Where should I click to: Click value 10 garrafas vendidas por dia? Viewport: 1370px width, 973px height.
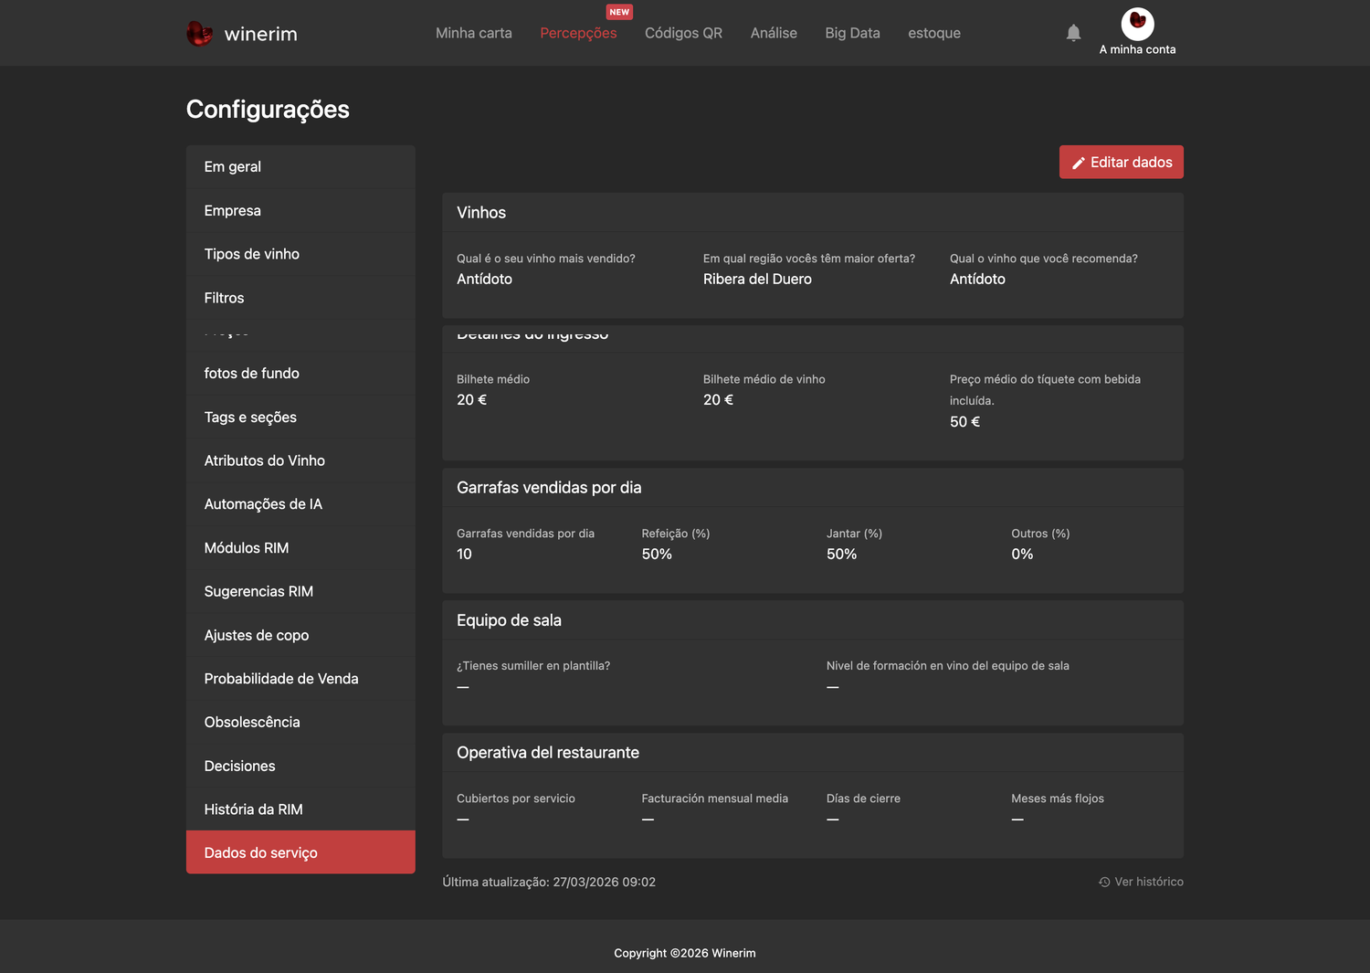[x=464, y=555]
